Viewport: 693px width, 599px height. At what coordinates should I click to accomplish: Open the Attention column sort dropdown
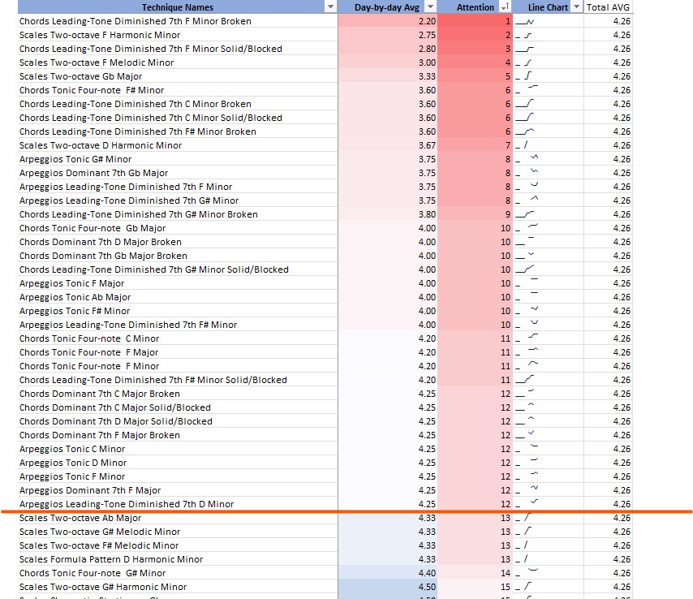(504, 7)
